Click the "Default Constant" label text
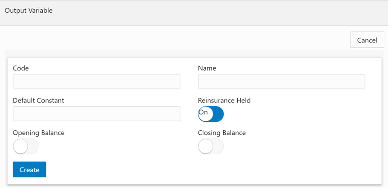388x188 pixels. coord(38,100)
